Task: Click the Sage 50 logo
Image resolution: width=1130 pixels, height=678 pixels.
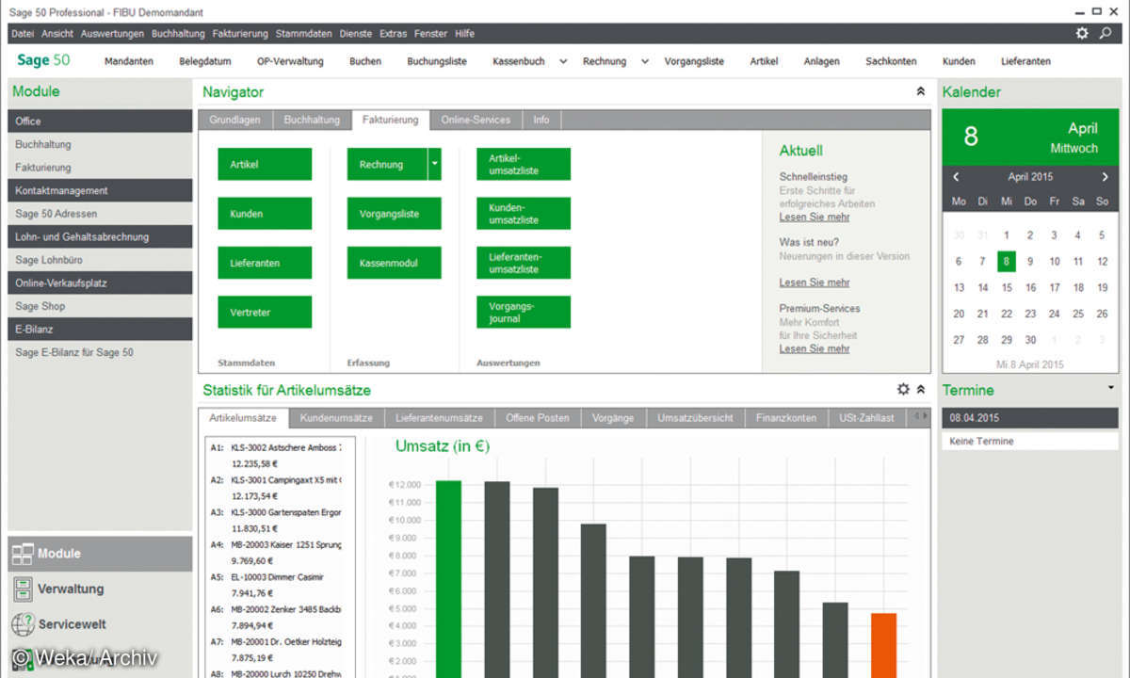Action: 43,60
